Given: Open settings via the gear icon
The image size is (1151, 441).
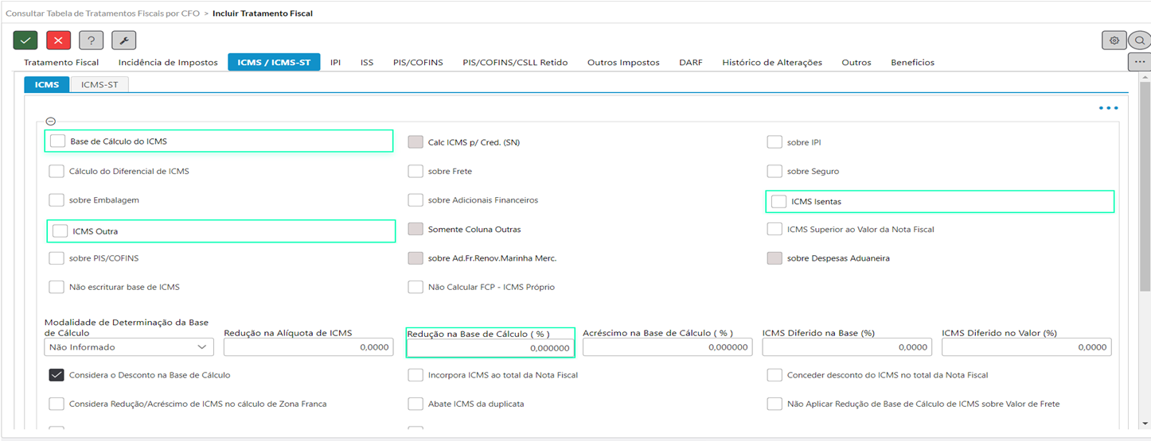Looking at the screenshot, I should click(1114, 41).
